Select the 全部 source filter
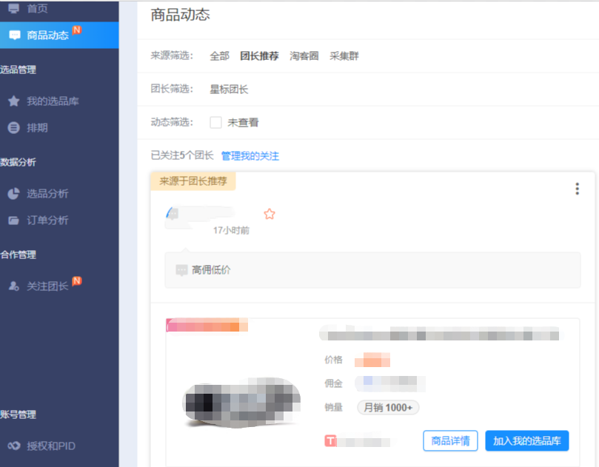This screenshot has width=599, height=467. 219,56
